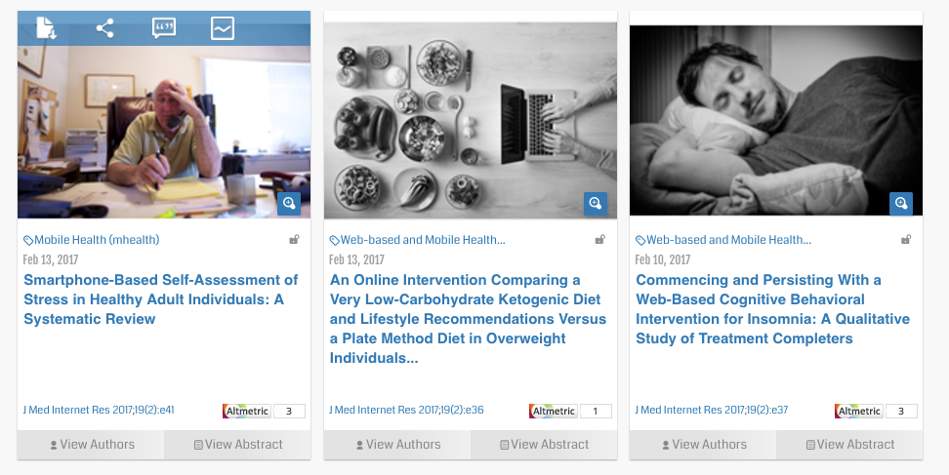Click the metrics chart icon on the first card
949x475 pixels.
pos(223,27)
